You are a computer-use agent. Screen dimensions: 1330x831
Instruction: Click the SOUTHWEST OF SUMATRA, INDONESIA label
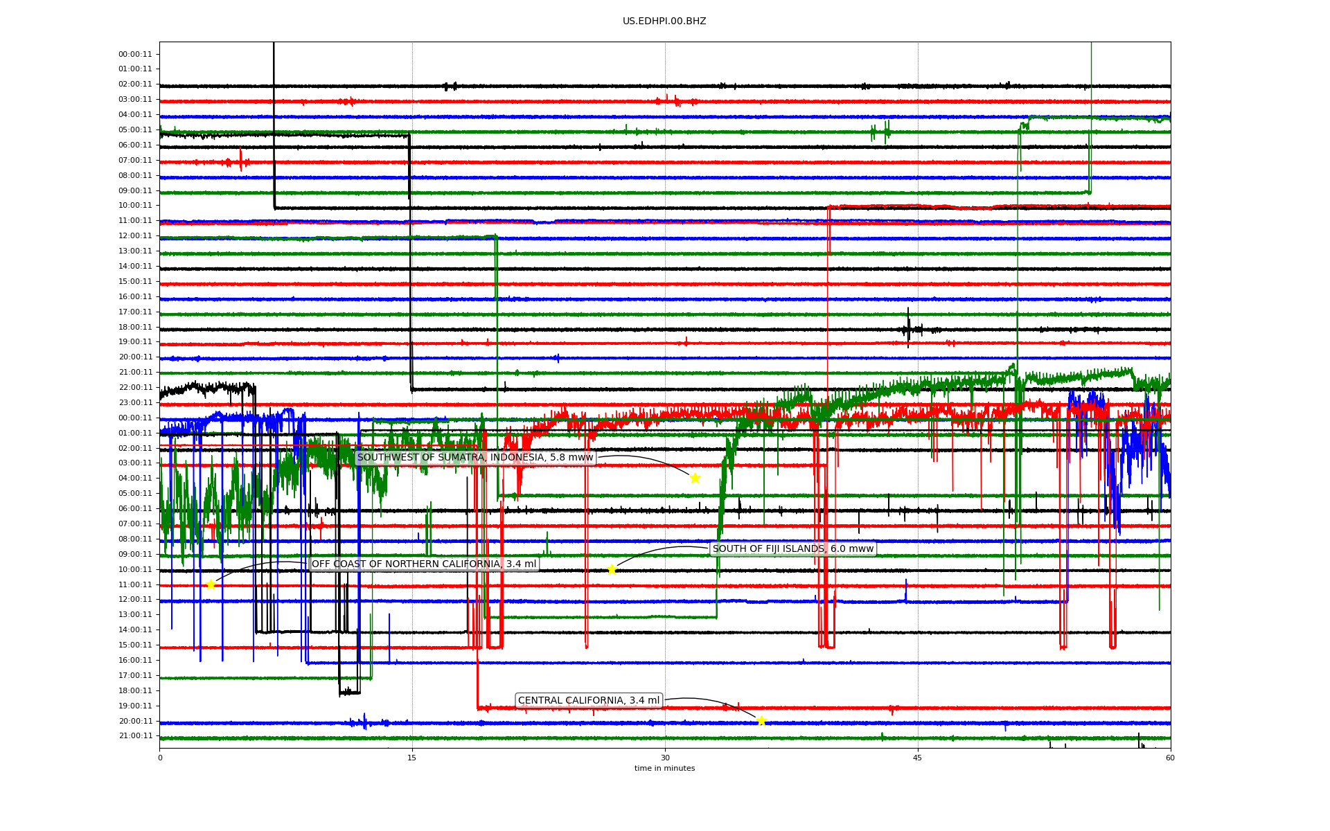click(475, 458)
